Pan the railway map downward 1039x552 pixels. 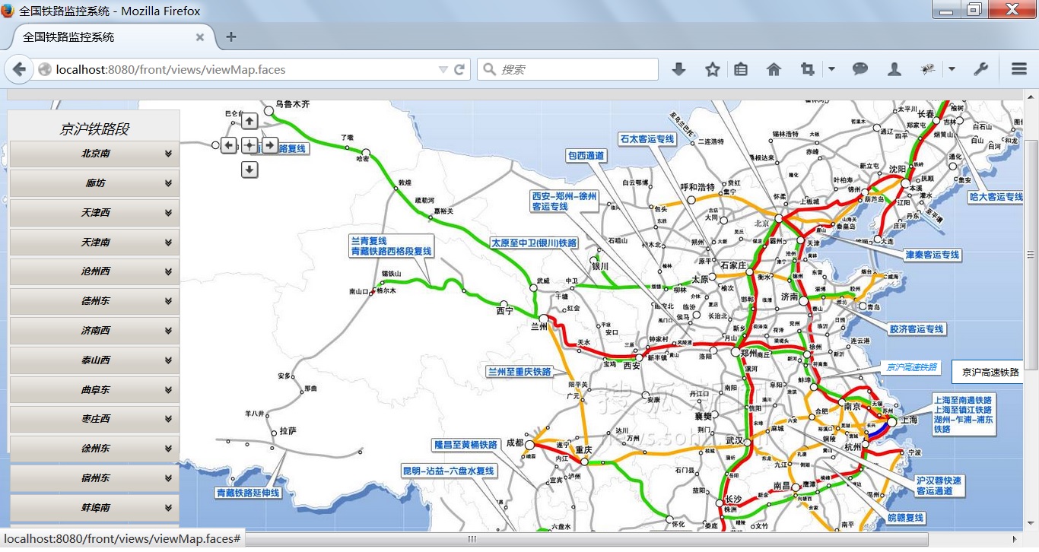(249, 170)
